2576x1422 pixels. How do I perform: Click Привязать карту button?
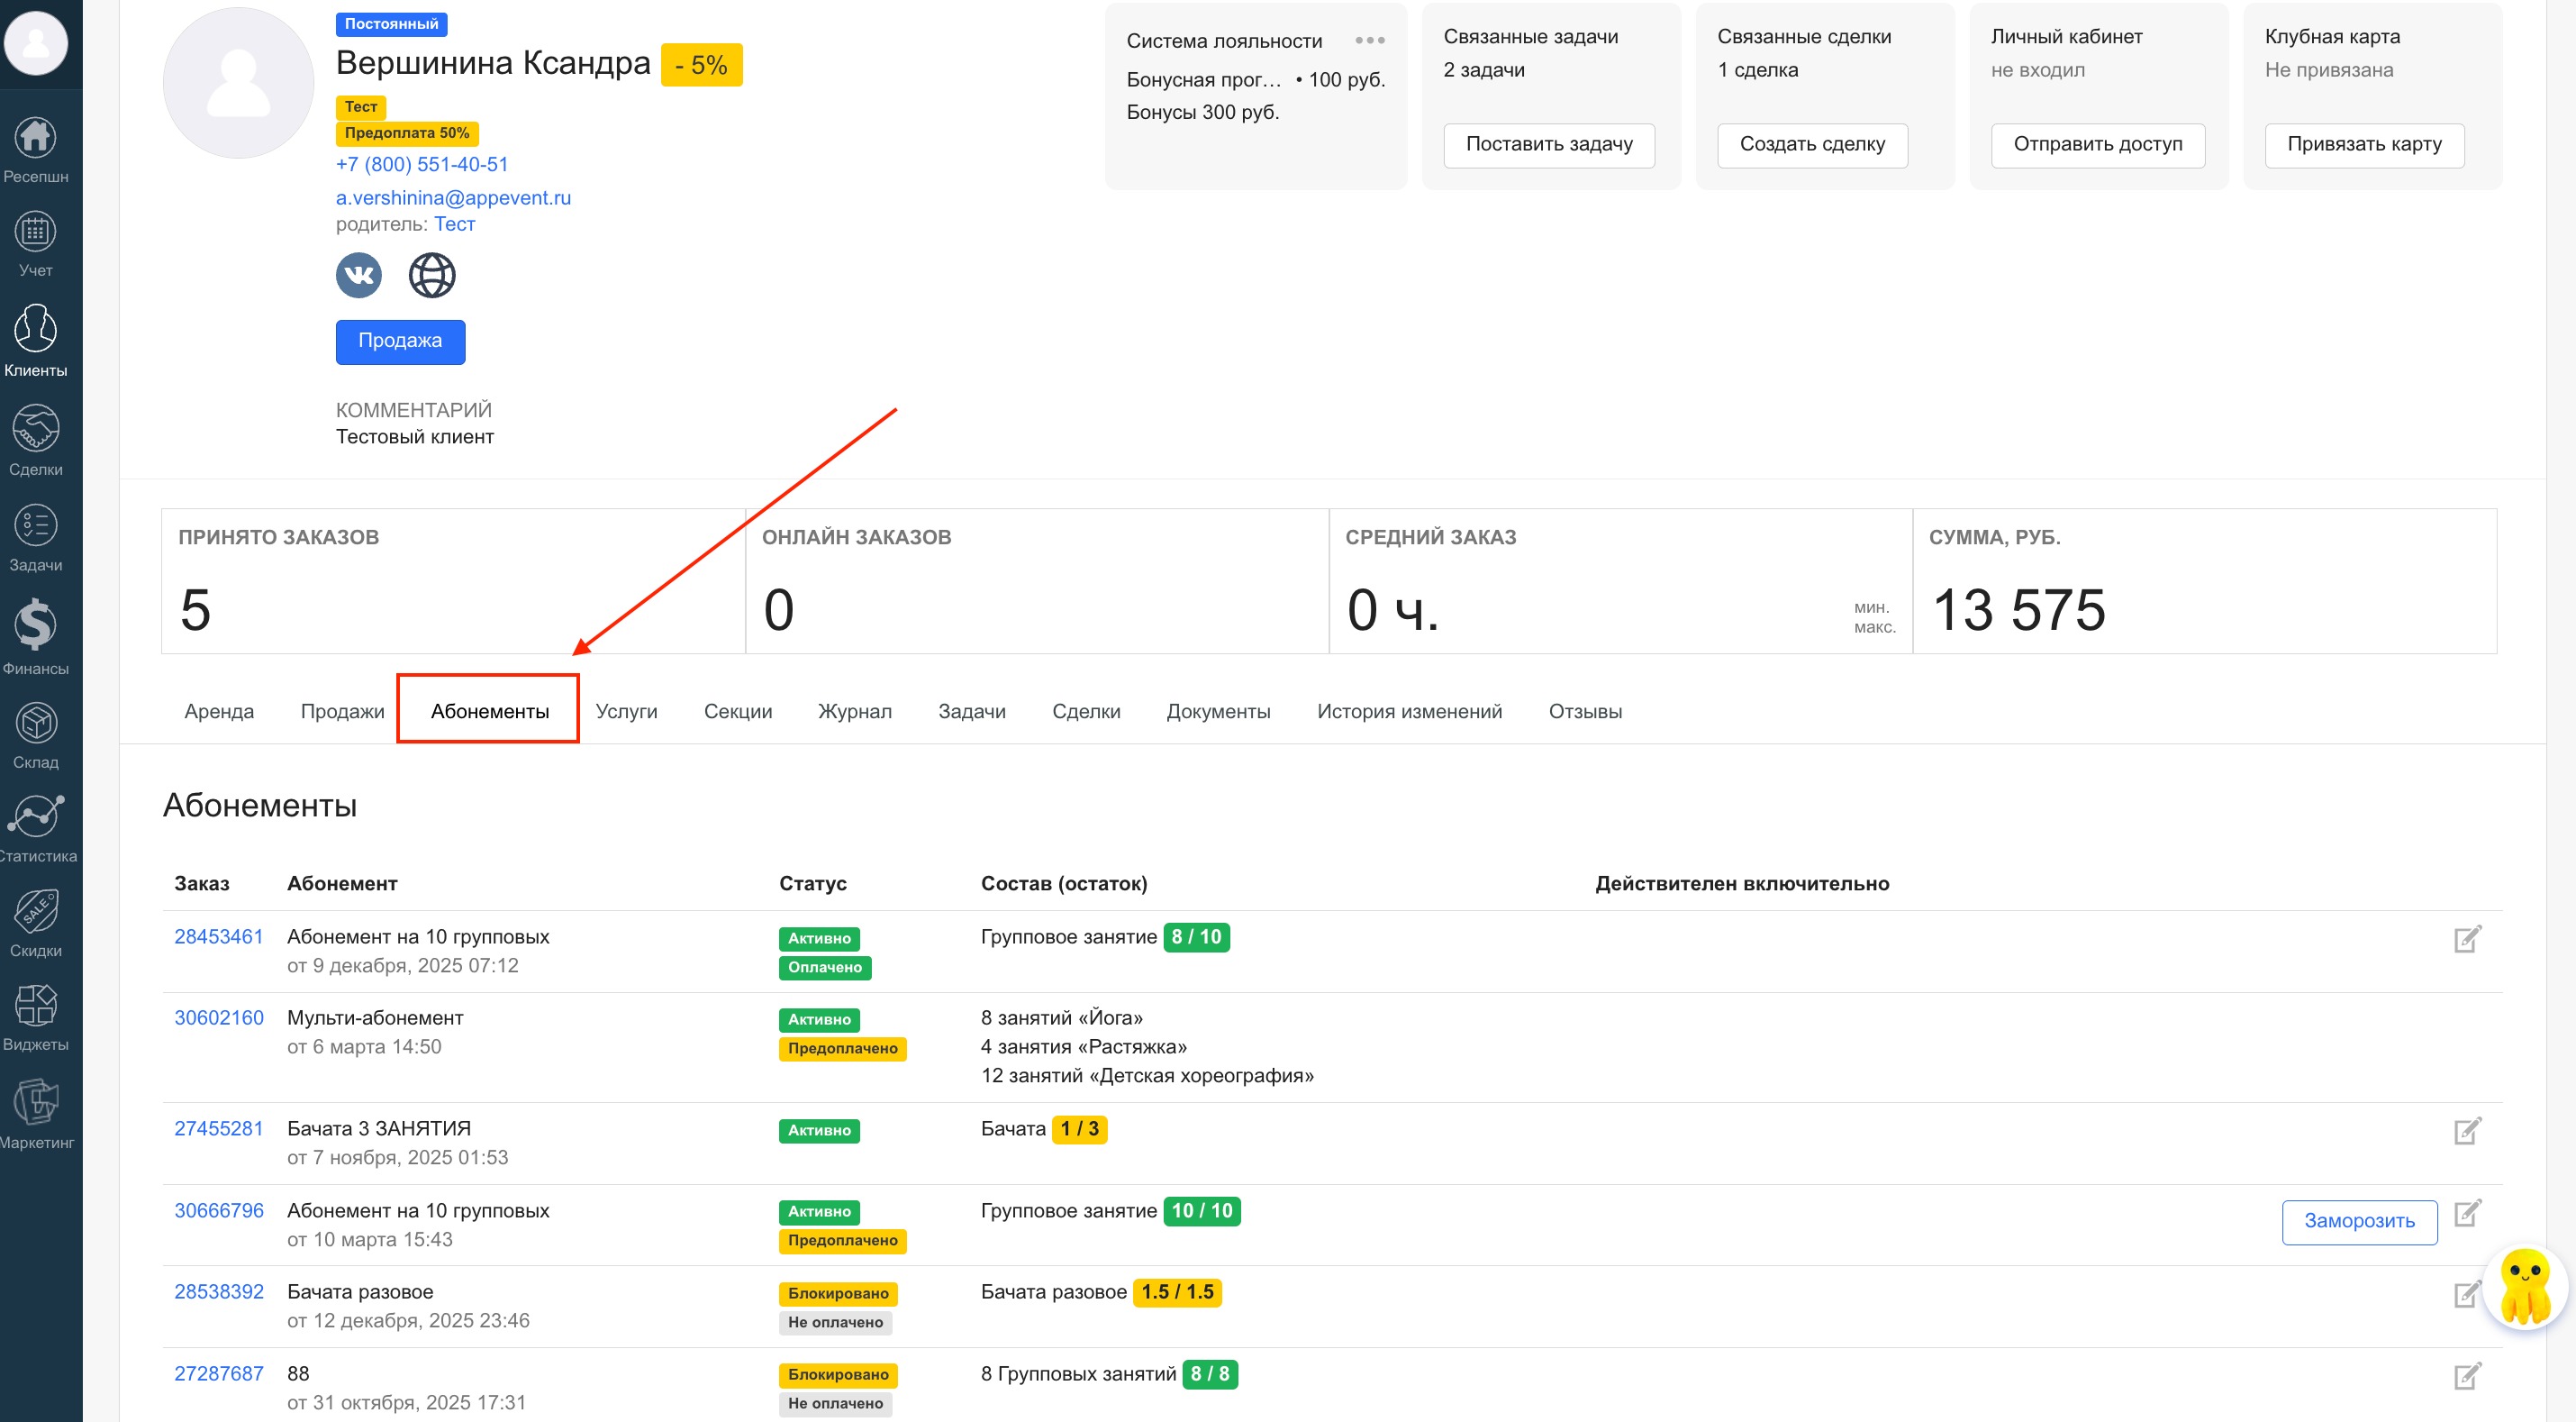(x=2364, y=144)
